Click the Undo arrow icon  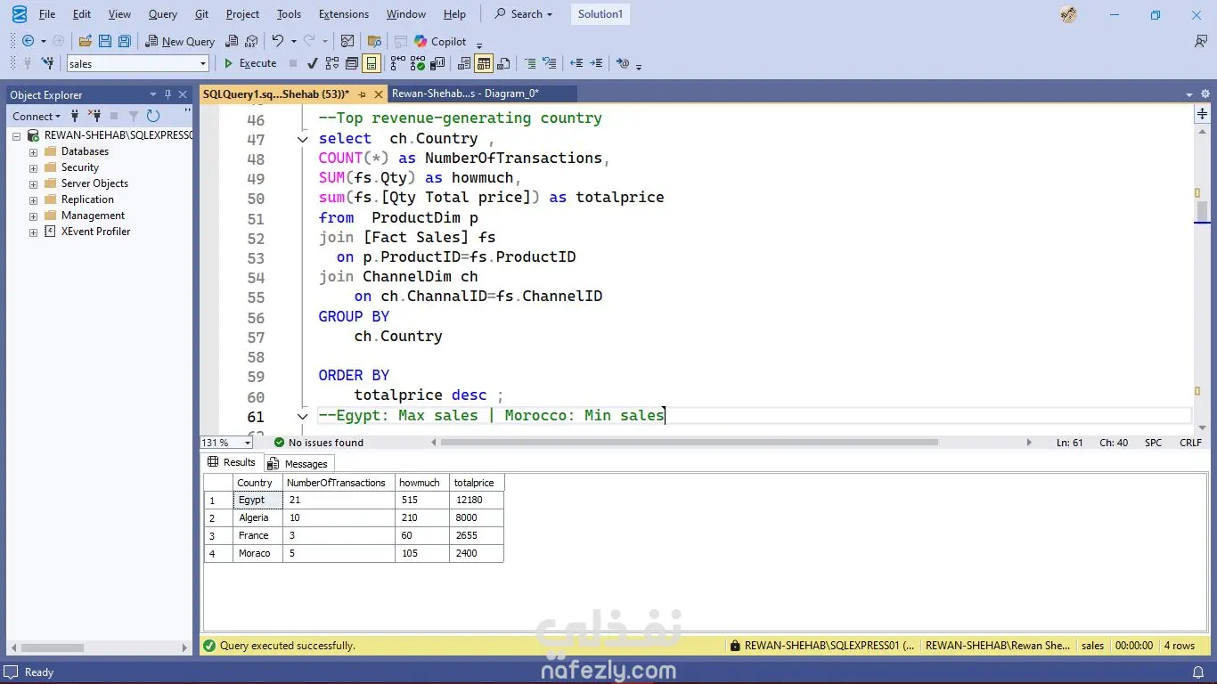point(278,41)
